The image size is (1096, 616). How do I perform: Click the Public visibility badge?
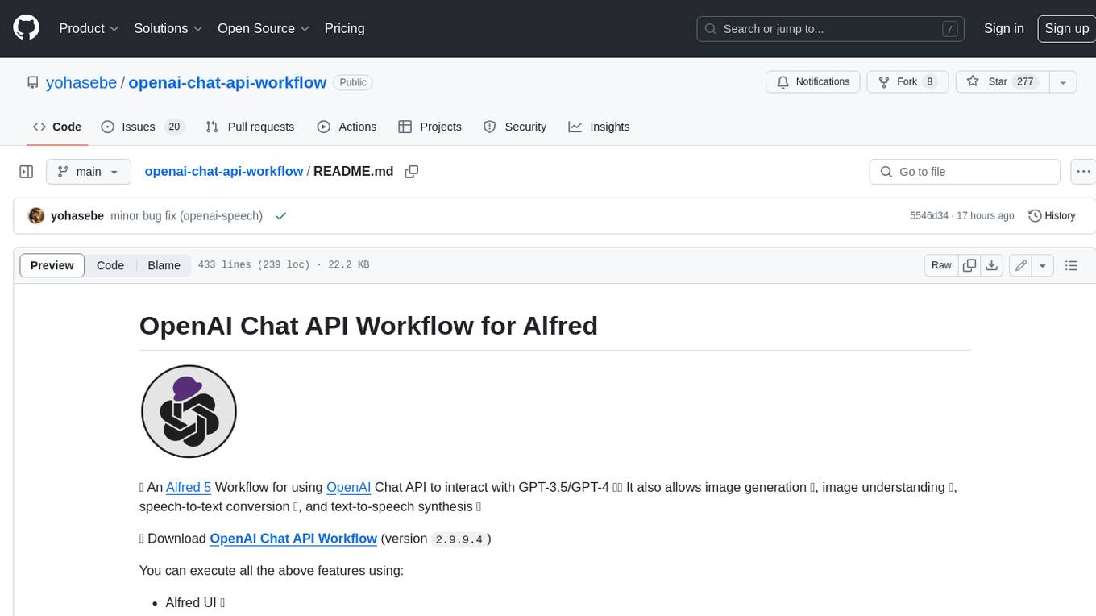tap(353, 82)
